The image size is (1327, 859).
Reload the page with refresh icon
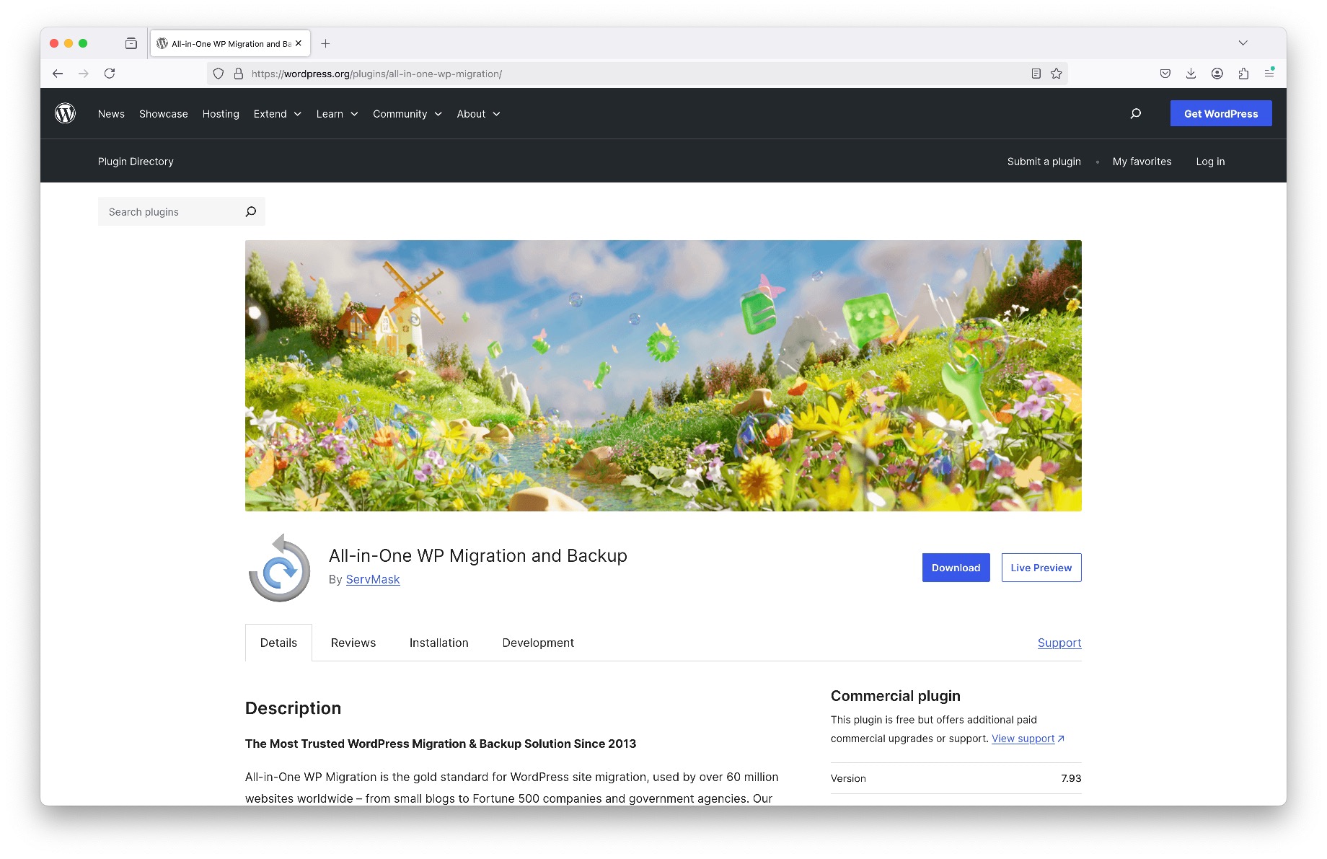pos(110,74)
